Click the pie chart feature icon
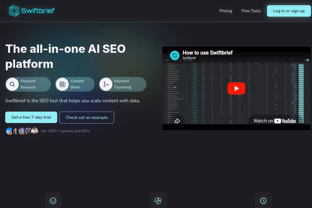 click(x=158, y=201)
